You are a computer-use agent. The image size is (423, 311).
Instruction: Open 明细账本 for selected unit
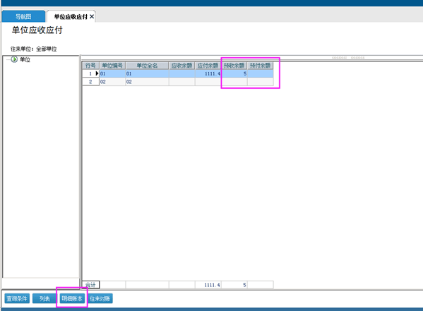pyautogui.click(x=72, y=298)
